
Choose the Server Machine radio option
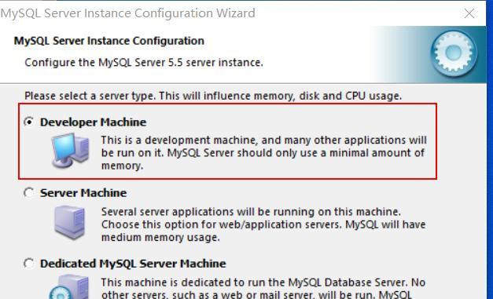(29, 192)
